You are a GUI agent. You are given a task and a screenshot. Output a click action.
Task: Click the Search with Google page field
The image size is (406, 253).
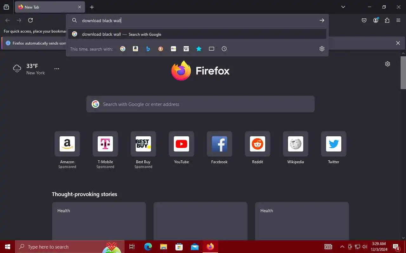tap(200, 104)
